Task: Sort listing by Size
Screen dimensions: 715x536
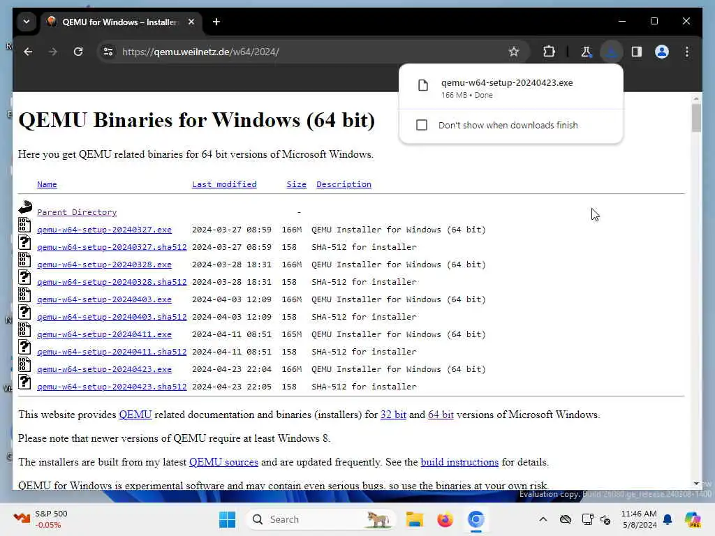Action: [296, 184]
